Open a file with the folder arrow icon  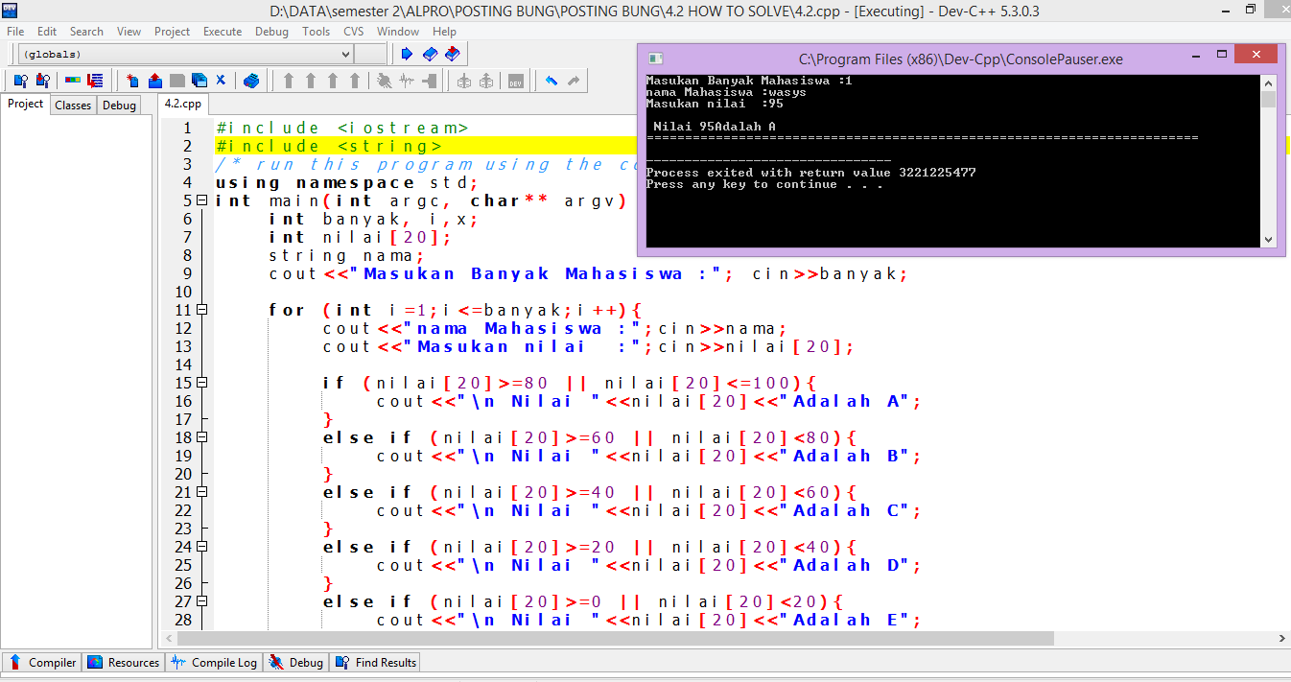click(x=154, y=81)
